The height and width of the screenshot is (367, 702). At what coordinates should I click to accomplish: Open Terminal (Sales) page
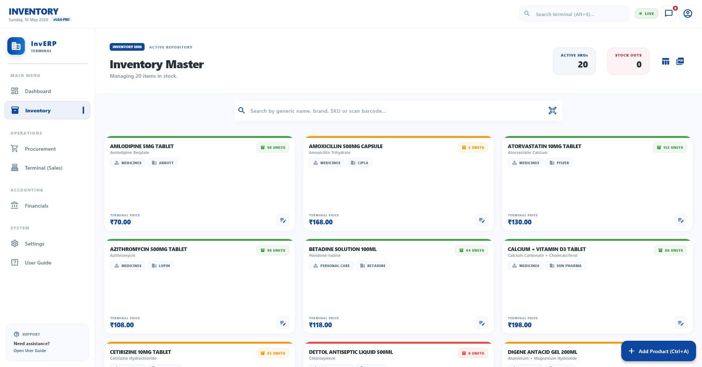point(47,168)
